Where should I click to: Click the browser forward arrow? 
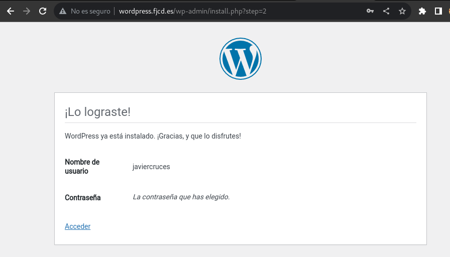pos(27,11)
